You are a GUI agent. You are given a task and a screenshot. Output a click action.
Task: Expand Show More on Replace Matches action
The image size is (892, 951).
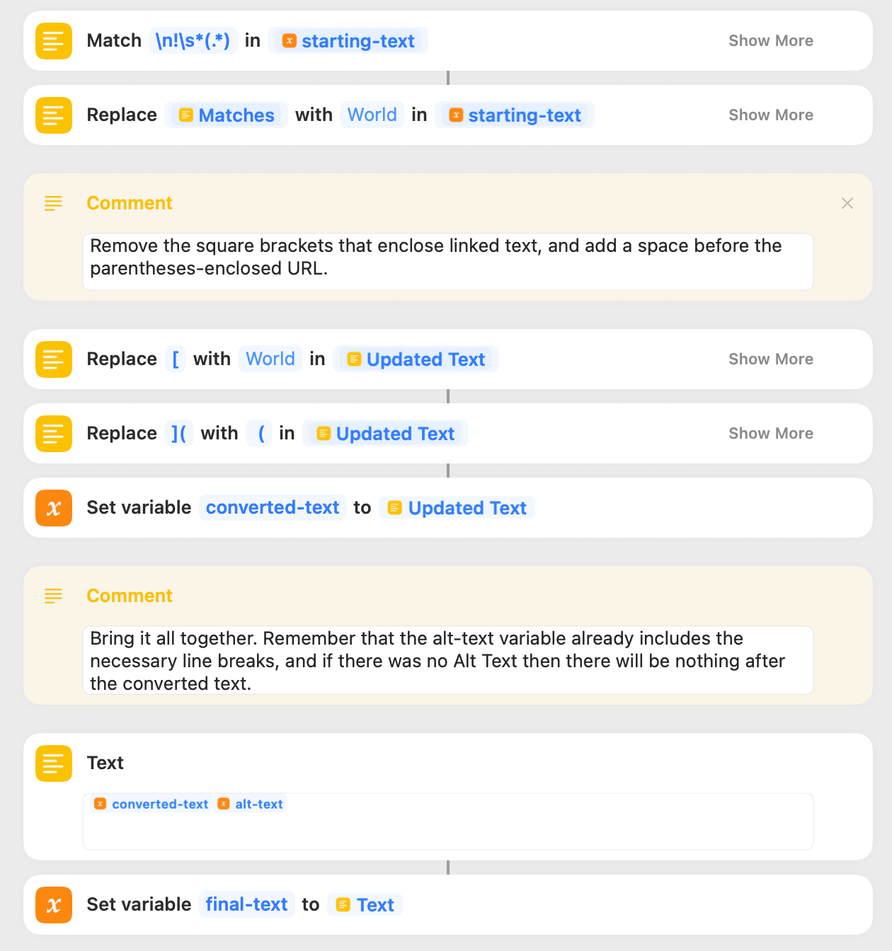(771, 115)
